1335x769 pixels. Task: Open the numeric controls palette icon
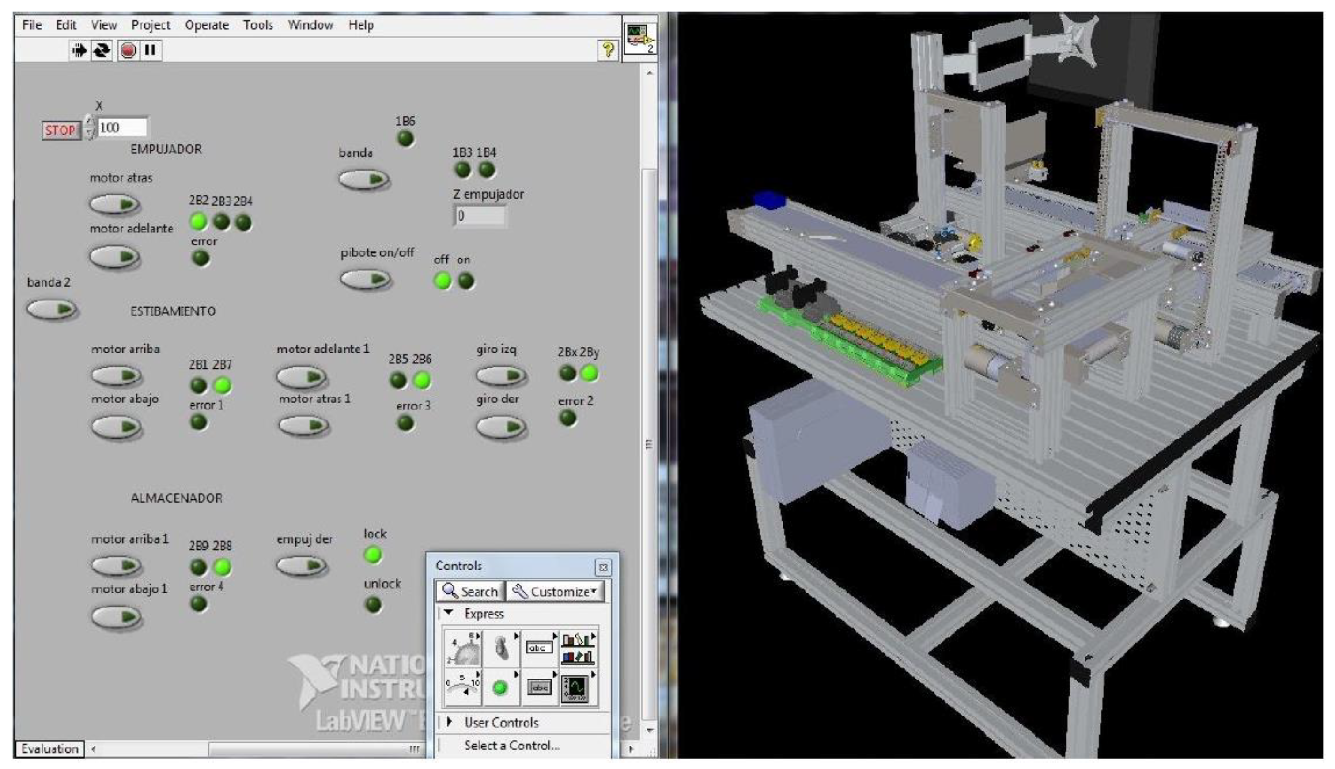(463, 648)
